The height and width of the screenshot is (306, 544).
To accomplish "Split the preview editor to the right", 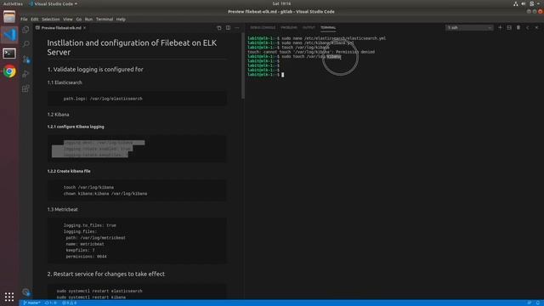I will pos(228,28).
